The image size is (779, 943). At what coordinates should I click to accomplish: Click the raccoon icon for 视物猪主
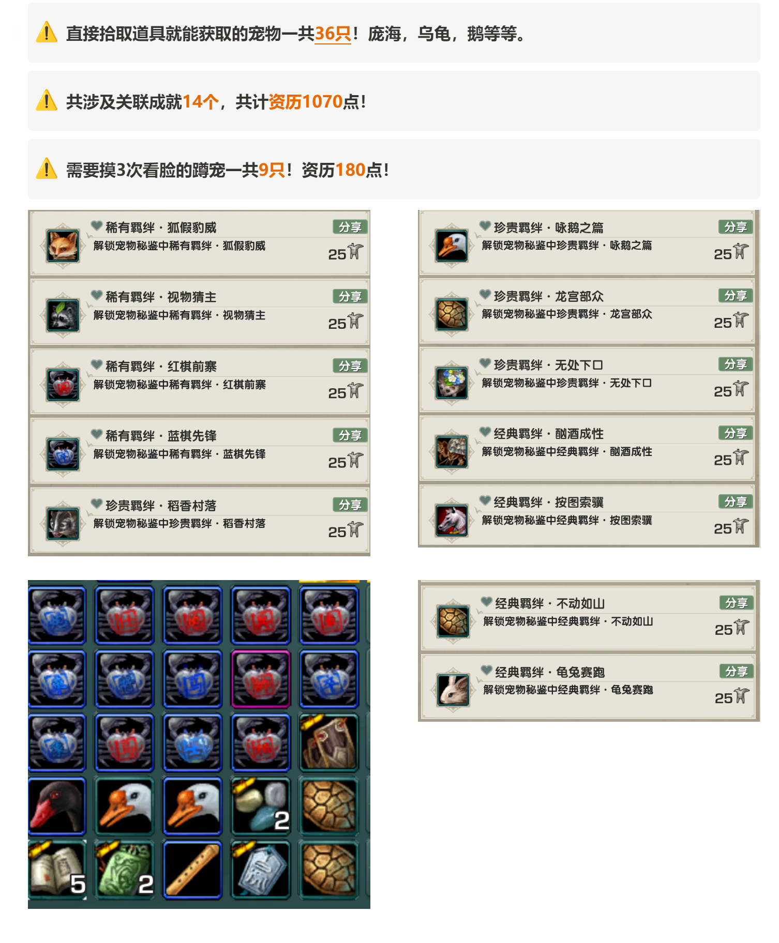(63, 315)
